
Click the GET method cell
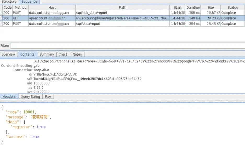[20, 18]
